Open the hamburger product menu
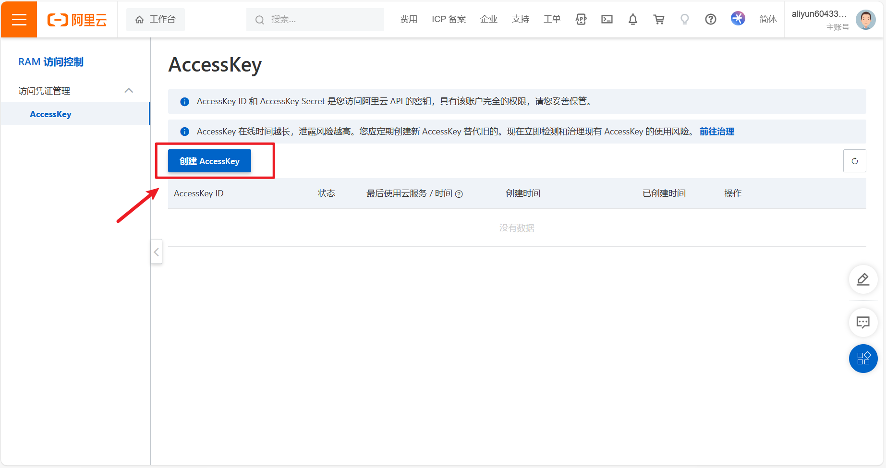886x468 pixels. pyautogui.click(x=18, y=19)
